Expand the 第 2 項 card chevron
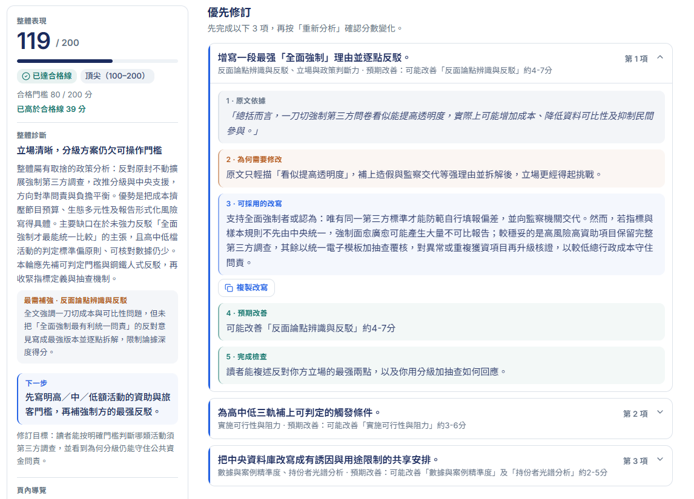This screenshot has height=499, width=694. click(660, 413)
